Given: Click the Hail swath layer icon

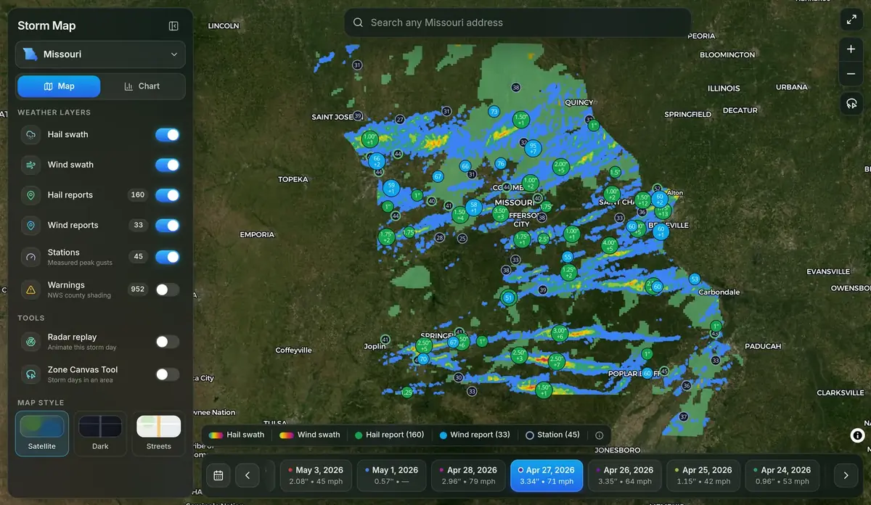Looking at the screenshot, I should pyautogui.click(x=30, y=135).
